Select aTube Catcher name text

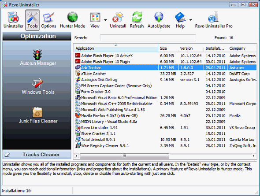coord(93,74)
